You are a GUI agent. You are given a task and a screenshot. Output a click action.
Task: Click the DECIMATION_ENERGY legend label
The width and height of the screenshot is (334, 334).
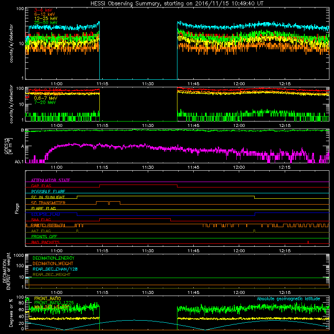(x=53, y=258)
